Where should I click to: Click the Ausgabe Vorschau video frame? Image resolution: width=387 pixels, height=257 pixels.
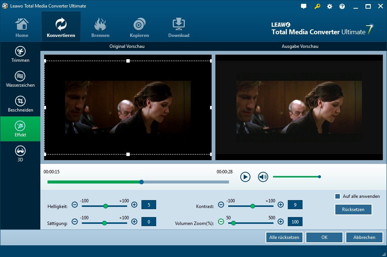click(x=299, y=107)
